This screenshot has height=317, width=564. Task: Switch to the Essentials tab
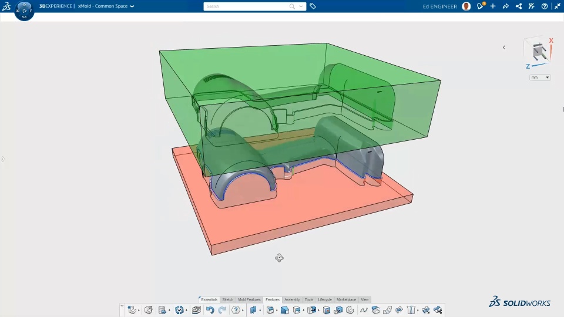[x=209, y=299]
